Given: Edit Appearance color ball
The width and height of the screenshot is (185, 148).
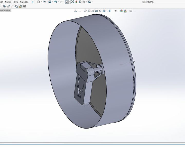Looking at the screenshot, I should click(x=121, y=11).
